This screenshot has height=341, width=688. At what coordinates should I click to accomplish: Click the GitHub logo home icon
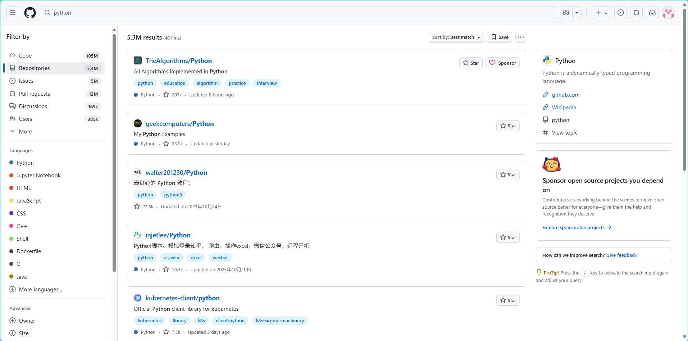coord(30,13)
